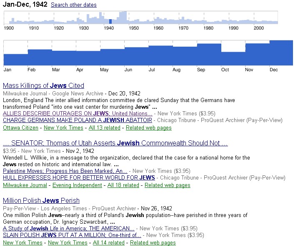Select the February bar in monthly chart

coord(40,57)
